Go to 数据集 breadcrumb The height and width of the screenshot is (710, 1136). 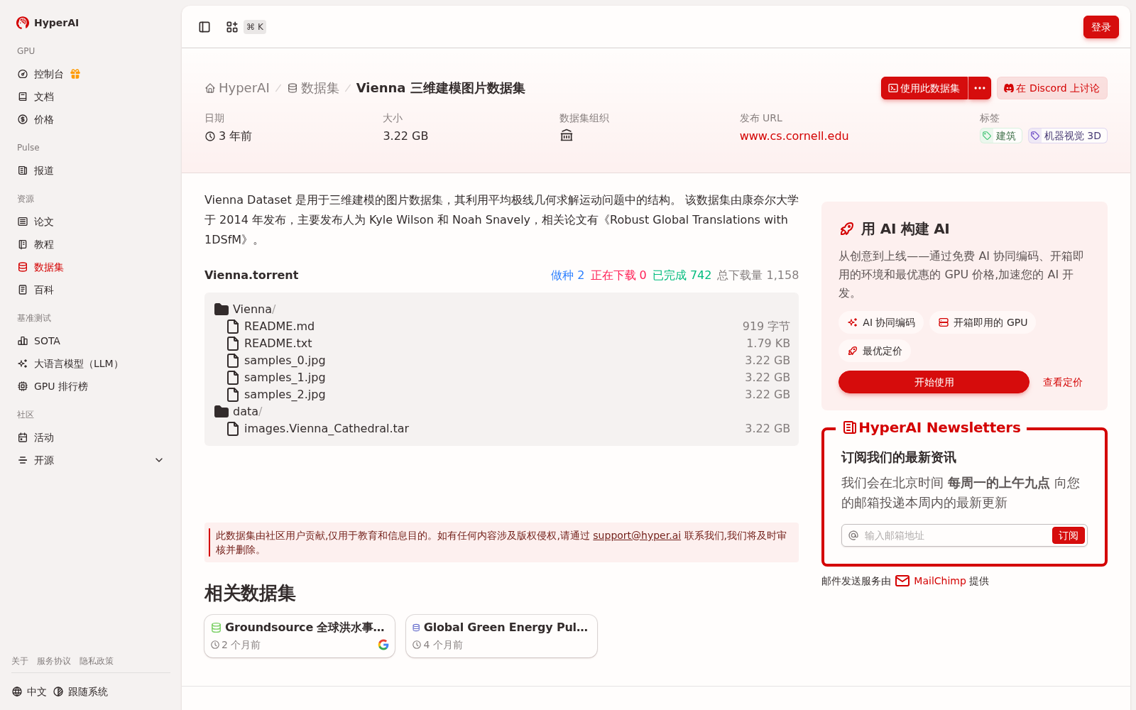313,88
